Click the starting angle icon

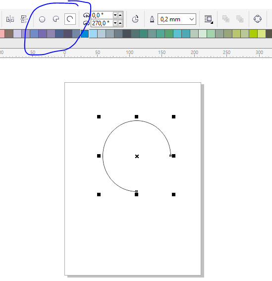click(87, 15)
